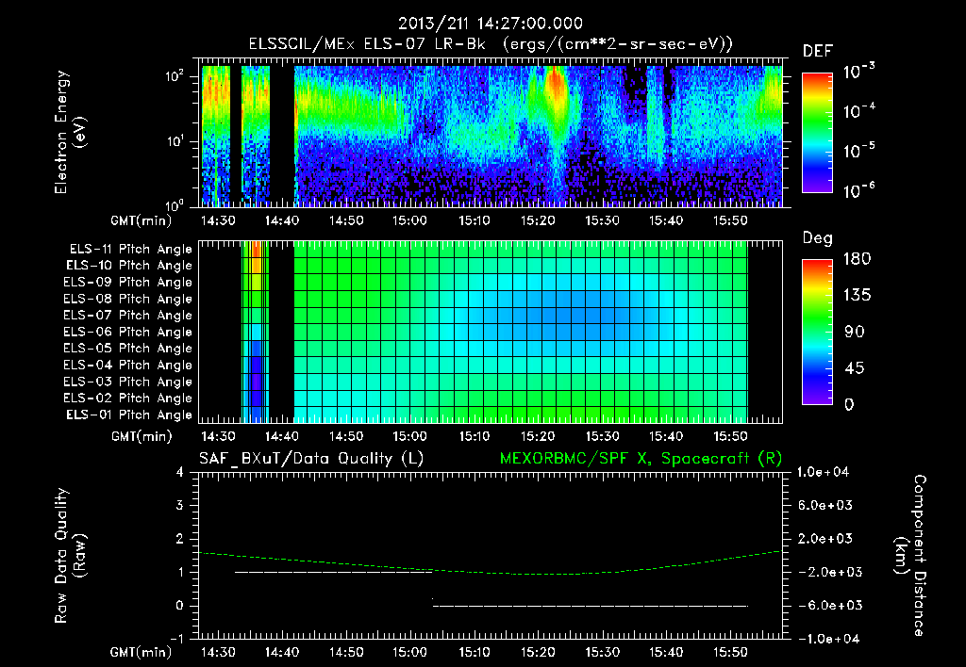Select the ELS-11 Pitch Angle row label
The width and height of the screenshot is (966, 667).
[130, 250]
